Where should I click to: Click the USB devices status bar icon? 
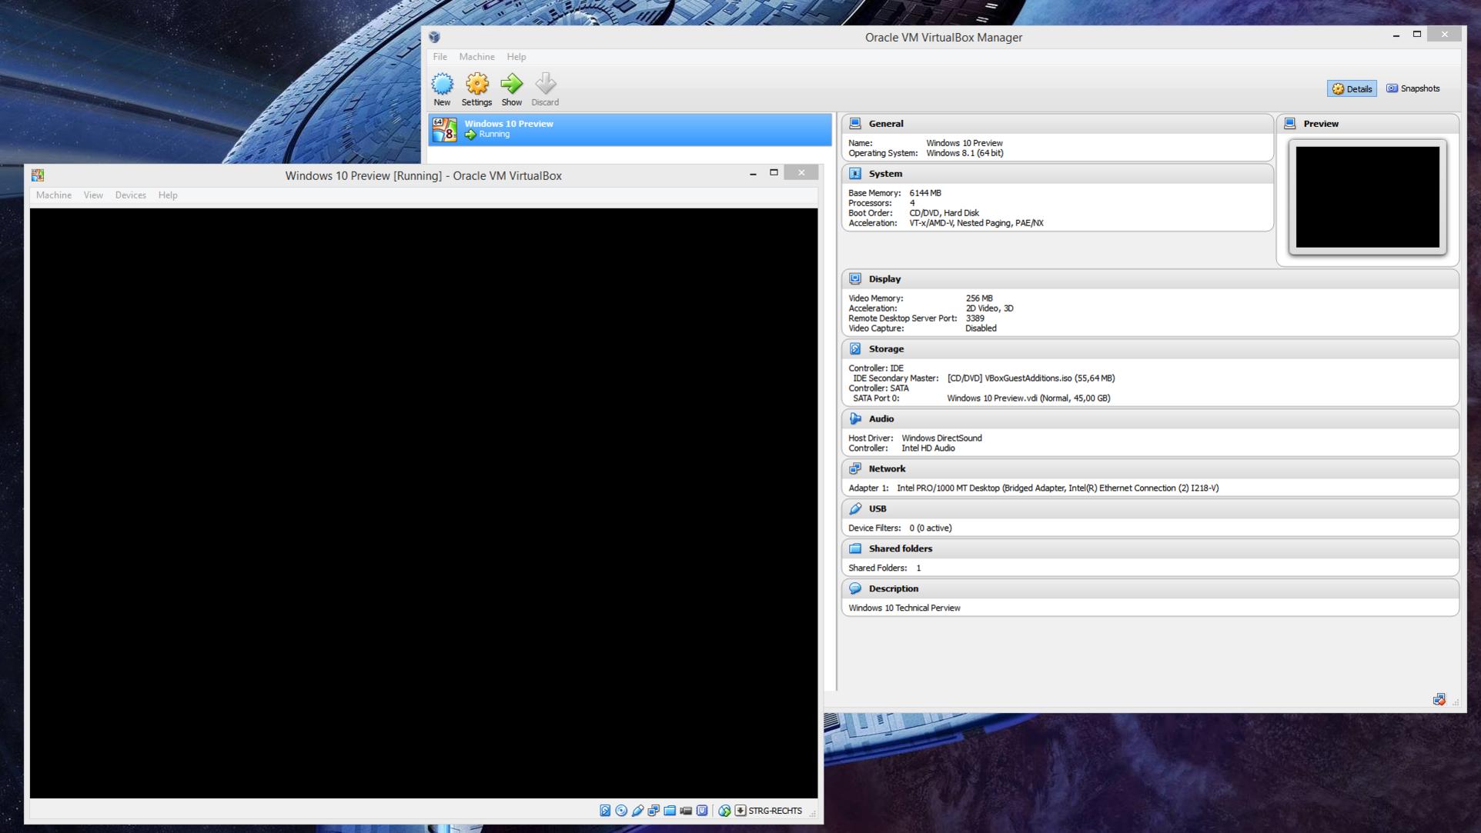pyautogui.click(x=637, y=811)
